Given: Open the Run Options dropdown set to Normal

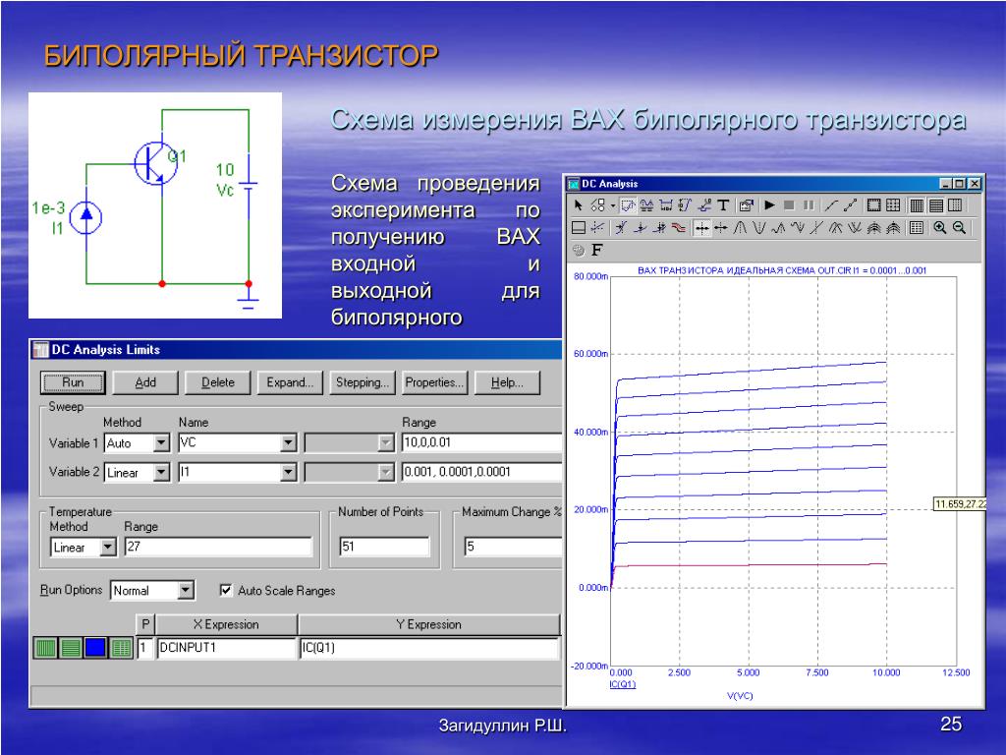Looking at the screenshot, I should click(186, 591).
